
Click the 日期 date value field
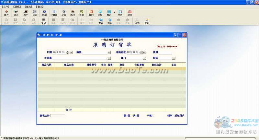tap(59, 52)
